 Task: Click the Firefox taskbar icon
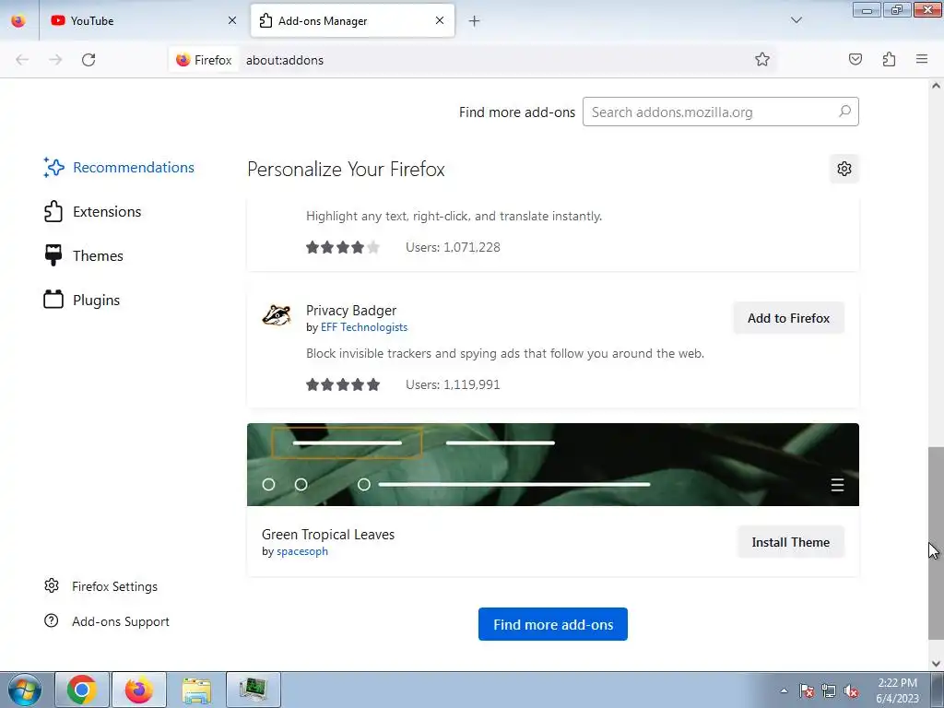pos(139,690)
